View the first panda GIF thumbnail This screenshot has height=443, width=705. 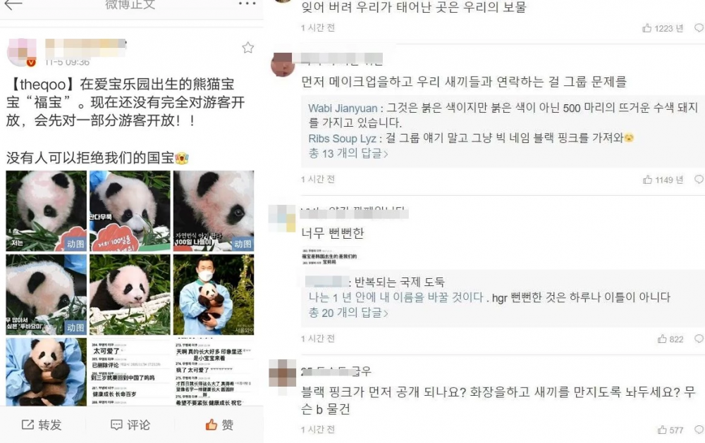[x=47, y=211]
